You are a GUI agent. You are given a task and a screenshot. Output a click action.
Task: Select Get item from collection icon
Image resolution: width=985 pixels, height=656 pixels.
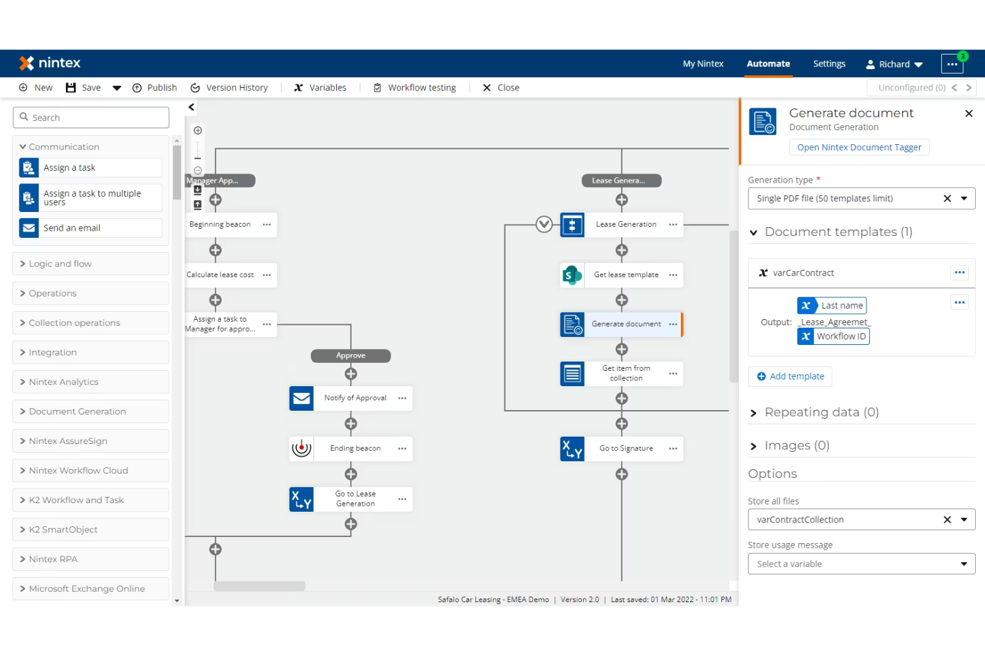(x=572, y=374)
